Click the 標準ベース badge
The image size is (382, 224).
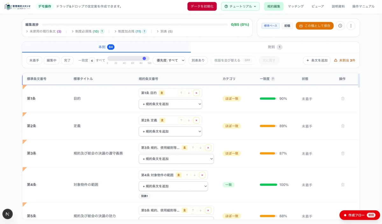[271, 26]
